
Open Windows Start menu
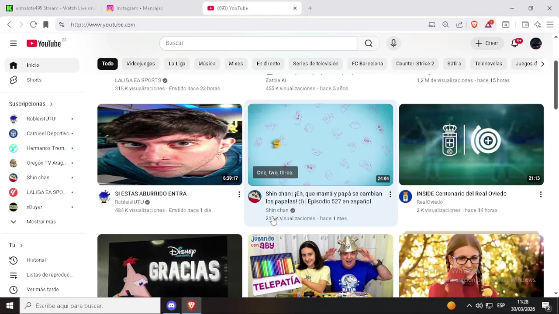tap(10, 306)
